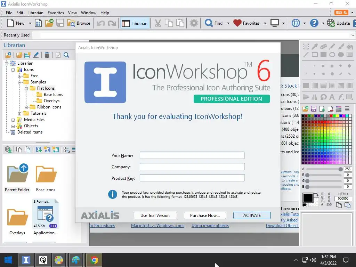
Task: Expand the Tutorials tree node
Action: 20,114
